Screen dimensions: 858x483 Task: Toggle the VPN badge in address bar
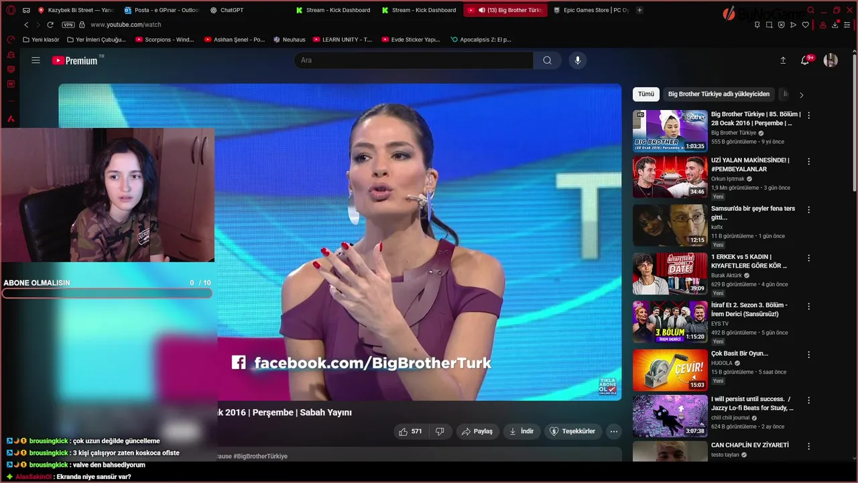coord(68,25)
